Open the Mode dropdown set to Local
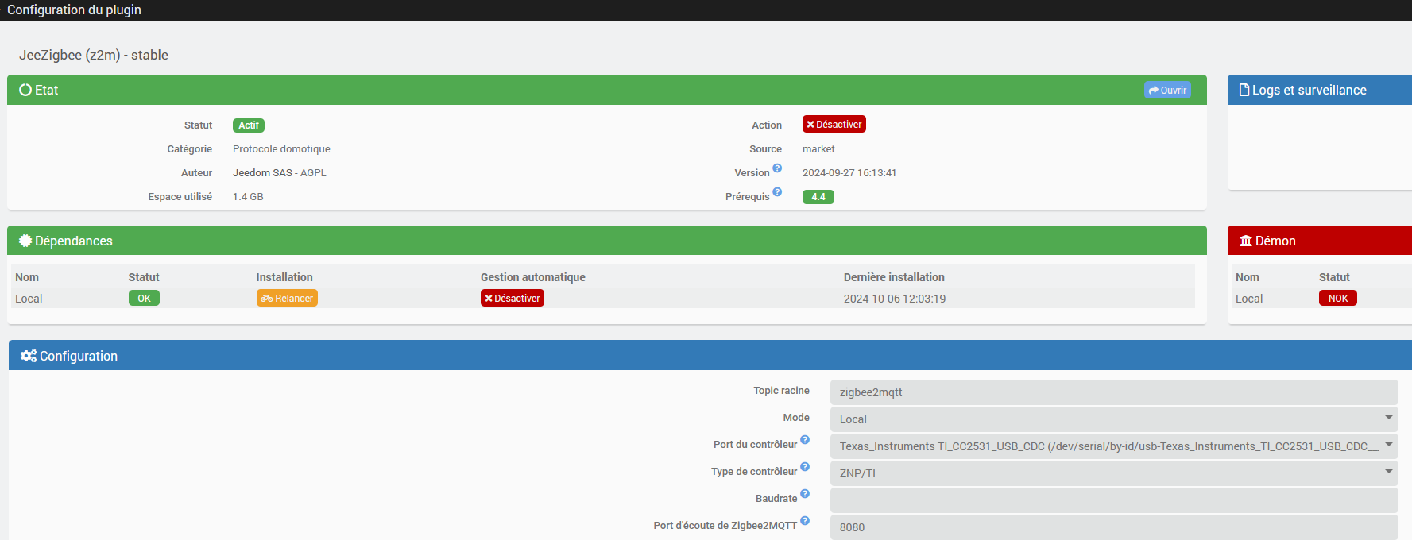The width and height of the screenshot is (1412, 540). pos(1114,419)
